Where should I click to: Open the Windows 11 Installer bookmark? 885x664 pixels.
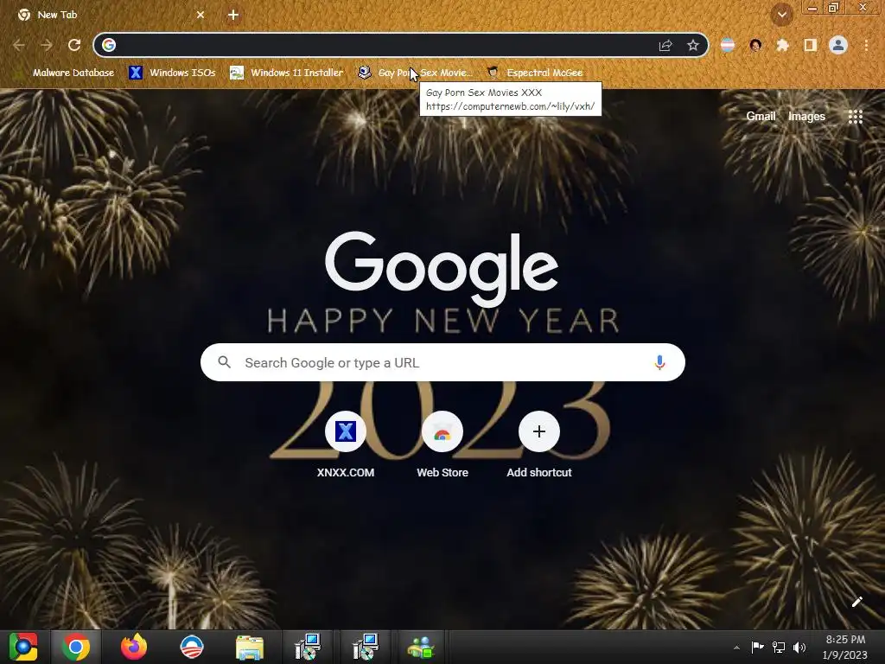287,73
